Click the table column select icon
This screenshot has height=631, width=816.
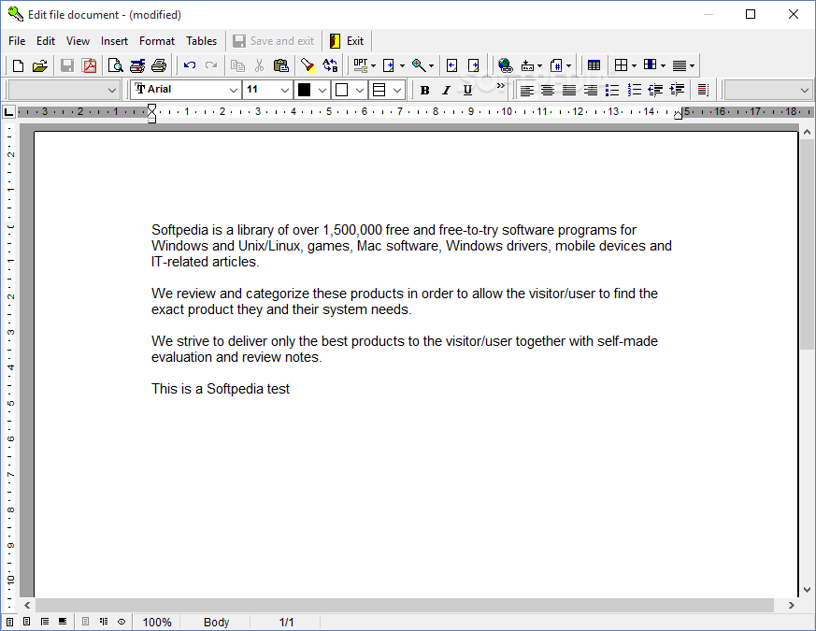coord(650,65)
